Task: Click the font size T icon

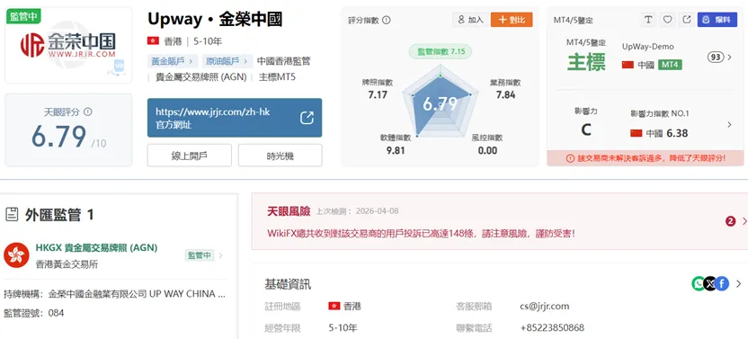Action: point(648,20)
